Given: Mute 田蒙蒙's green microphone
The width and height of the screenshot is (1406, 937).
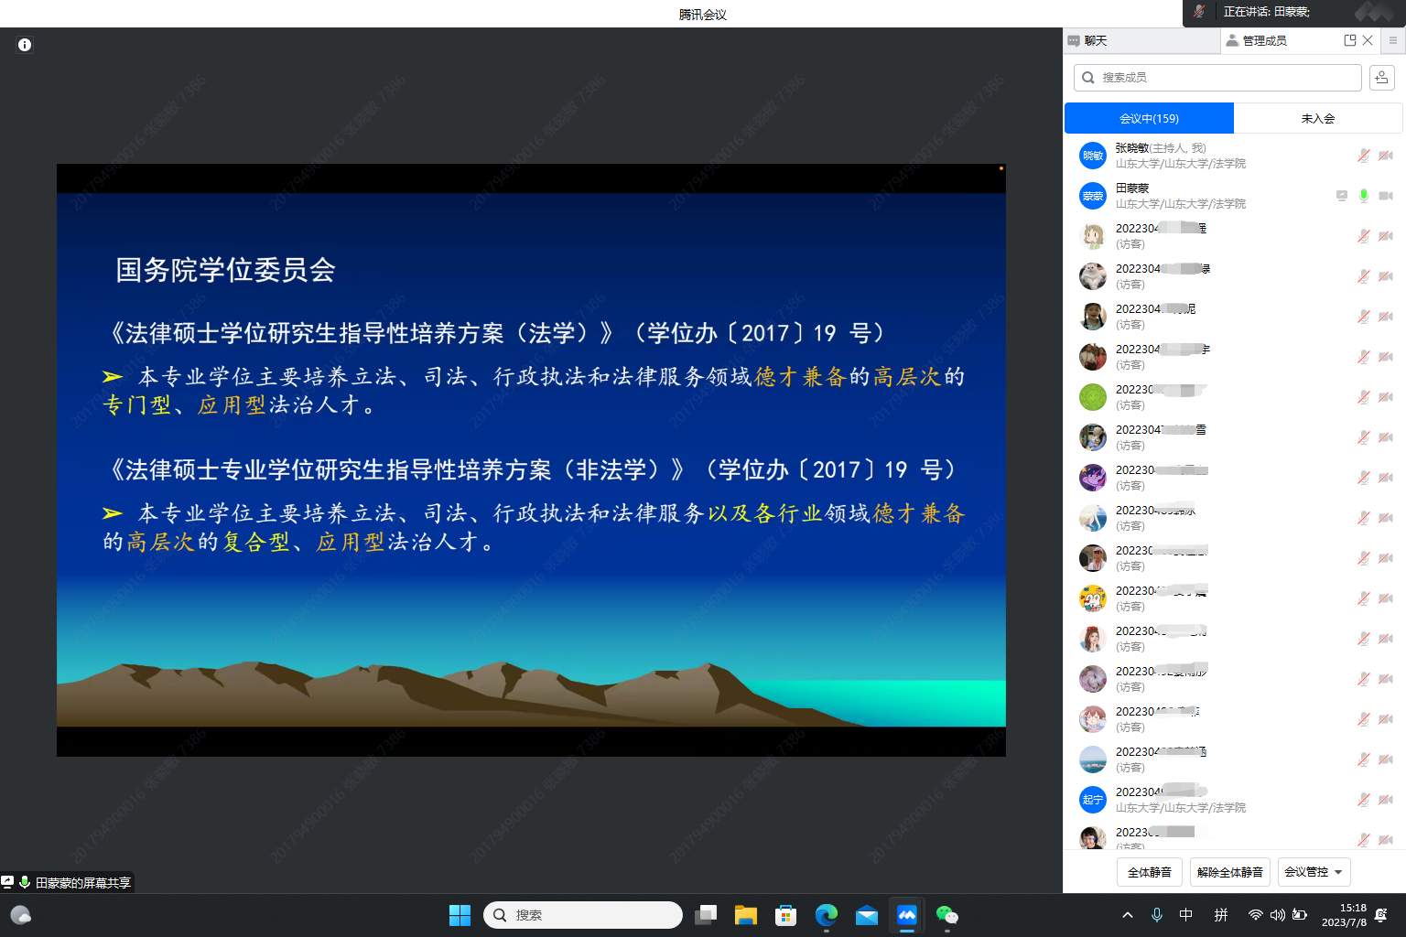Looking at the screenshot, I should (1363, 196).
